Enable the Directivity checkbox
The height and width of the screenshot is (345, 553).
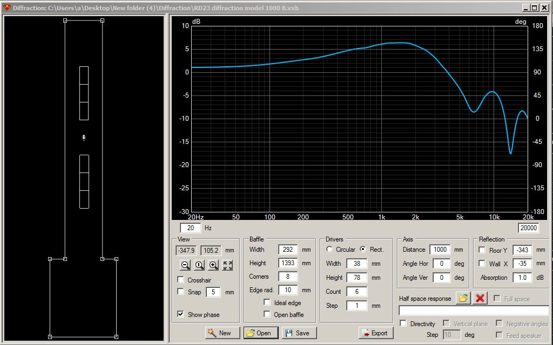click(403, 323)
